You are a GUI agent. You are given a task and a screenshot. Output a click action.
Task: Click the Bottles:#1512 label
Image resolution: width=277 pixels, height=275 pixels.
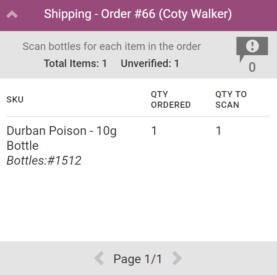coord(44,161)
